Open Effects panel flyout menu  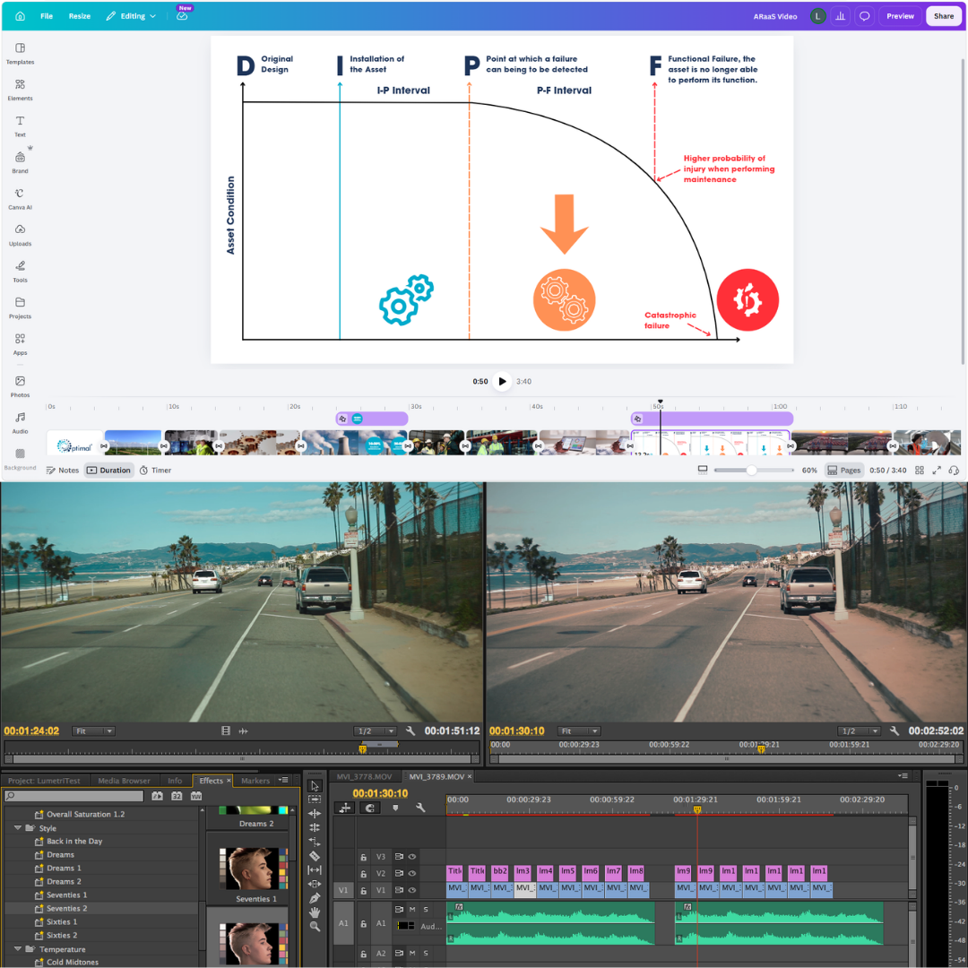pyautogui.click(x=284, y=780)
